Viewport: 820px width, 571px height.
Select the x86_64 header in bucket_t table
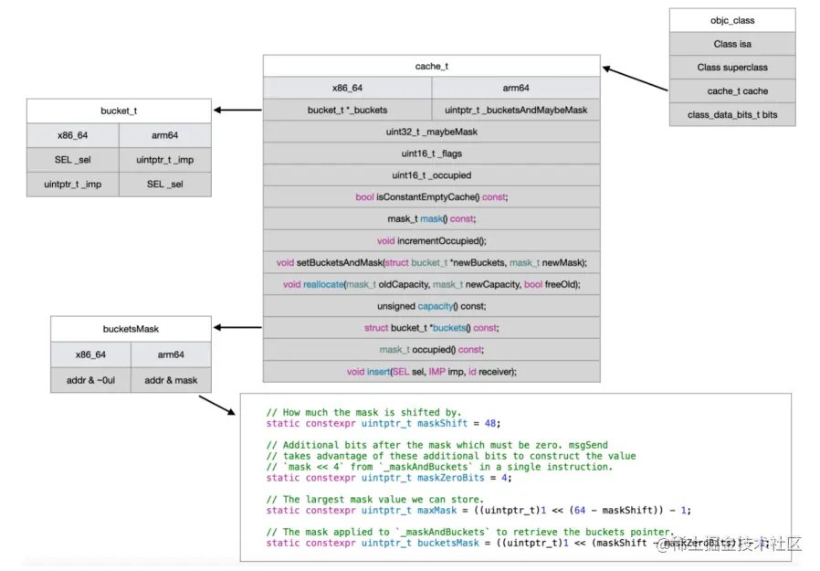[x=73, y=135]
